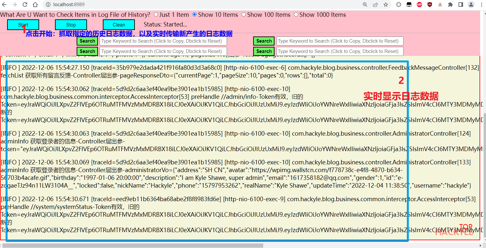Jump to top via TOP link
The height and width of the screenshot is (248, 486).
(x=466, y=227)
